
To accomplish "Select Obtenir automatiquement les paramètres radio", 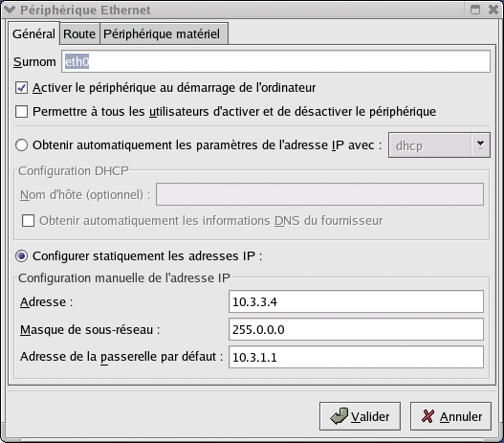I will (22, 145).
